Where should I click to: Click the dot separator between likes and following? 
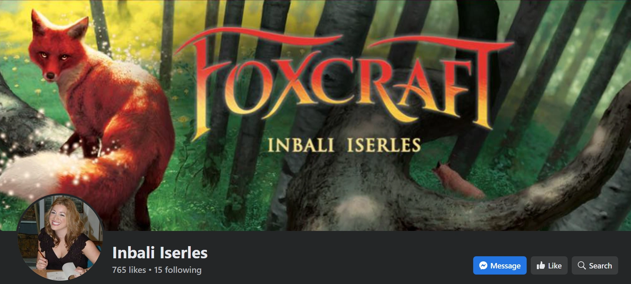click(x=150, y=270)
